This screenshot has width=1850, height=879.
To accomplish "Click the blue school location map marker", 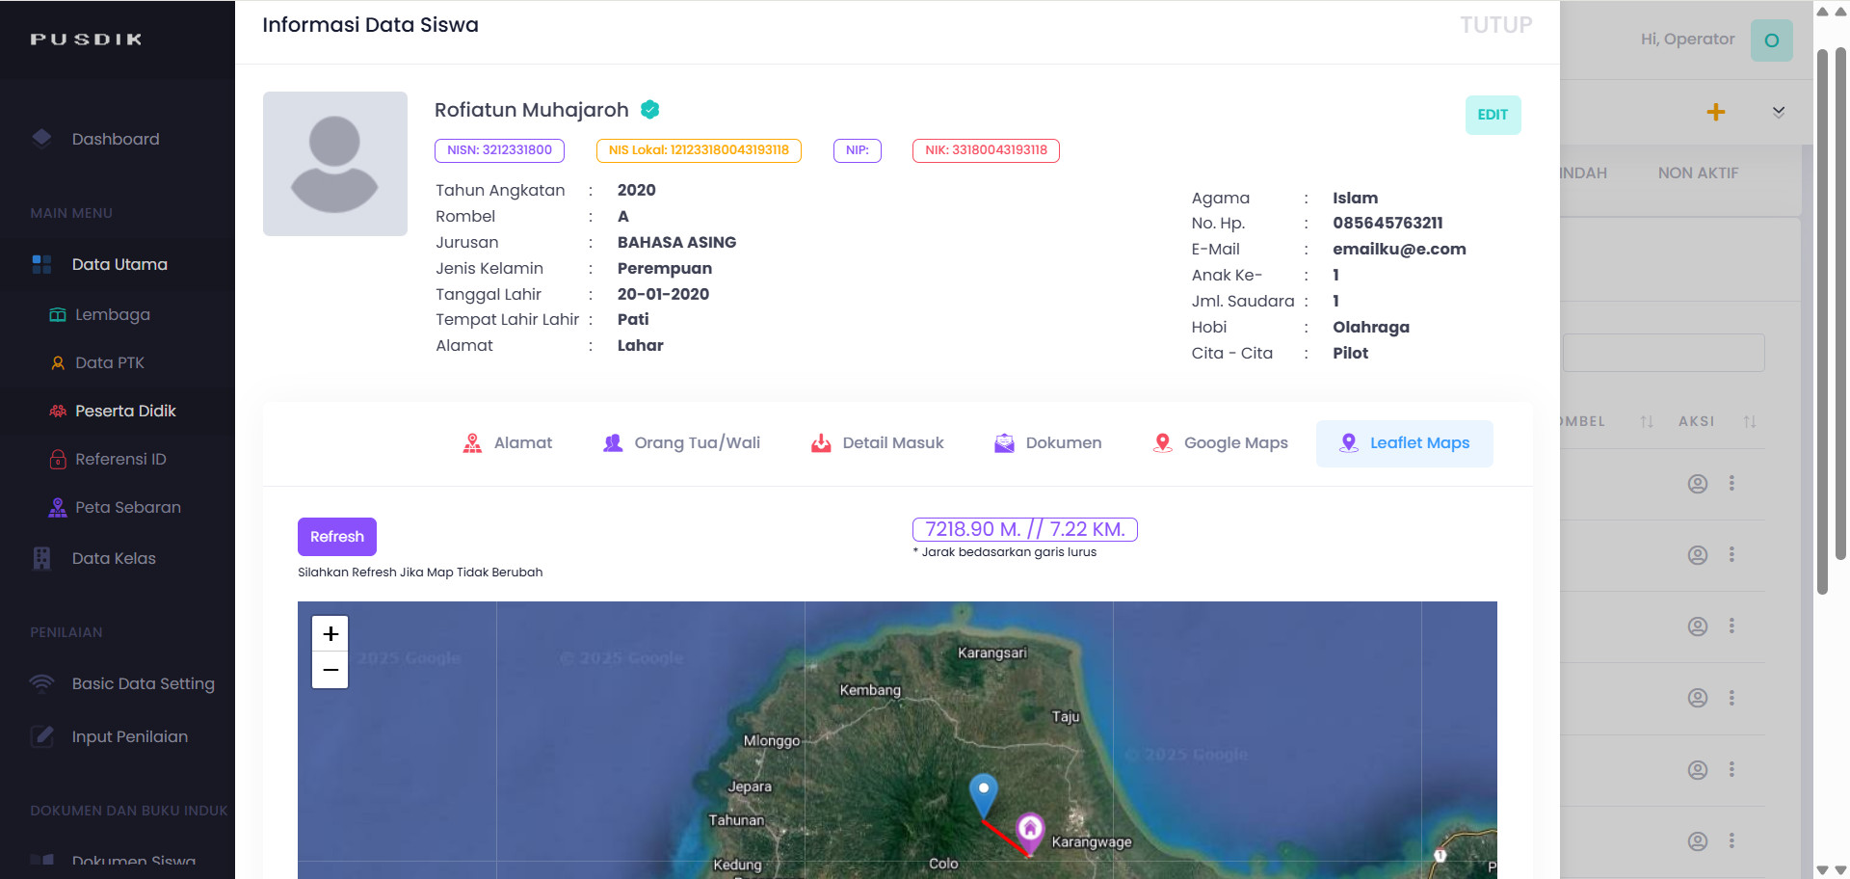I will click(983, 792).
